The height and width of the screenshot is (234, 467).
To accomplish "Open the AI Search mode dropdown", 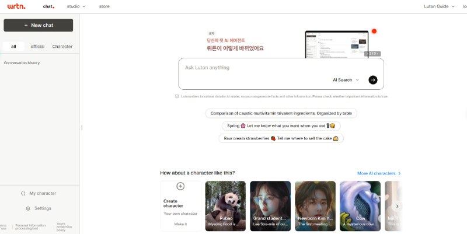I will pos(346,80).
